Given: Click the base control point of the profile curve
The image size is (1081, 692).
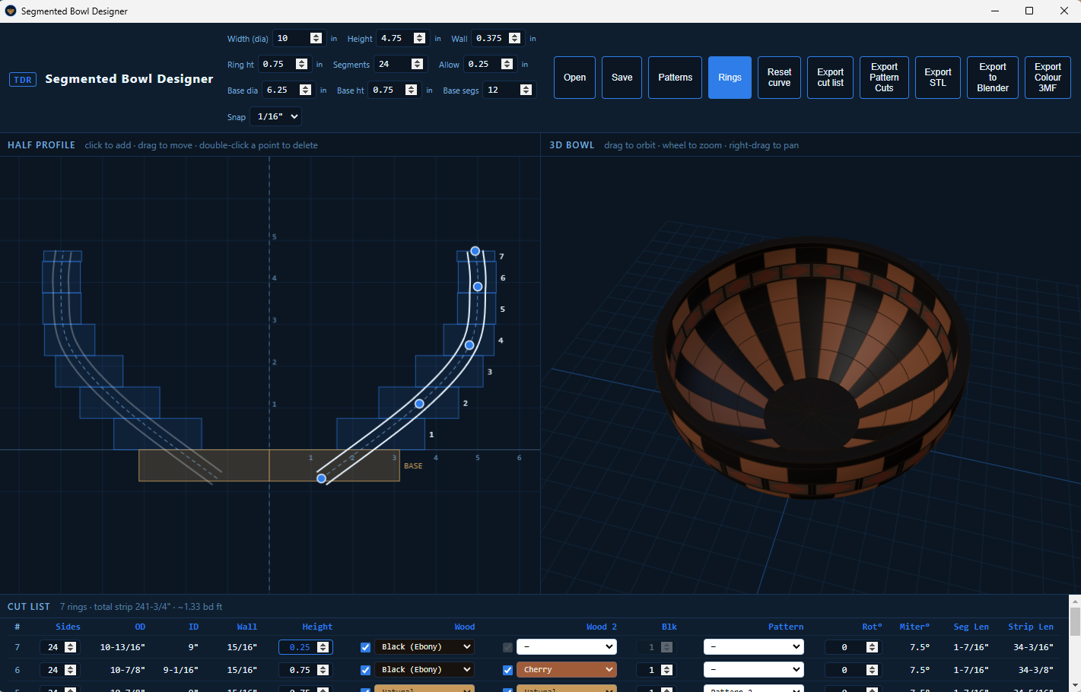Looking at the screenshot, I should coord(322,478).
